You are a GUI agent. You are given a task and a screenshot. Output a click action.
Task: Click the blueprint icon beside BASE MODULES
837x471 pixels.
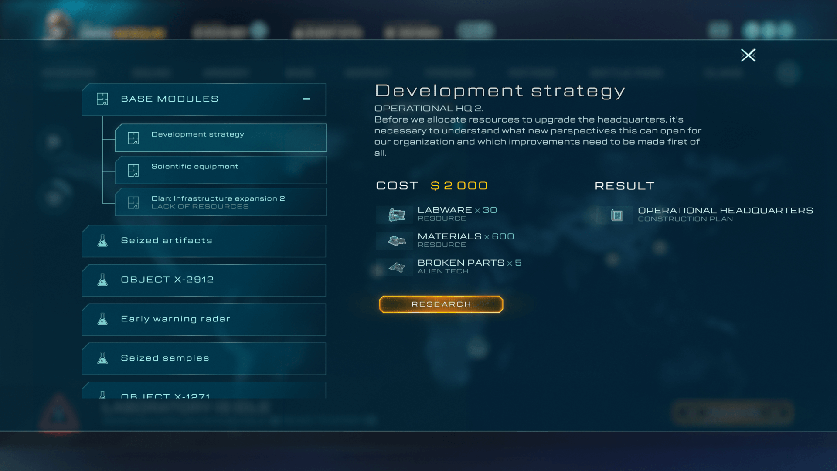(102, 99)
